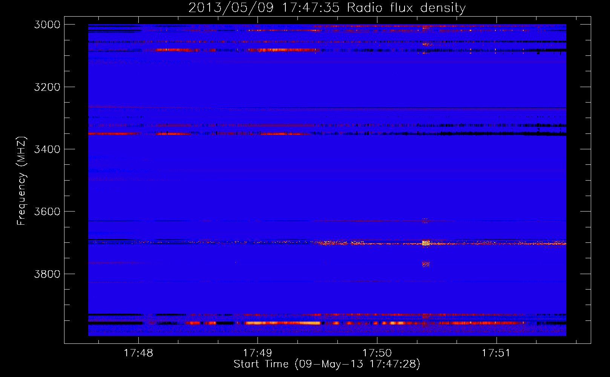Click the bright burst near 3700 MHz at 17:50
This screenshot has height=377, width=610.
tap(426, 243)
